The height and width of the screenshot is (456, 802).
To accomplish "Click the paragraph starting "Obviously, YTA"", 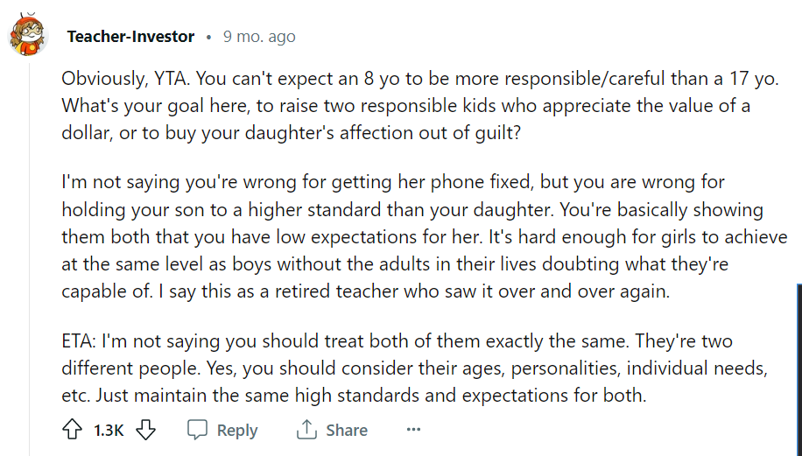I will 420,105.
